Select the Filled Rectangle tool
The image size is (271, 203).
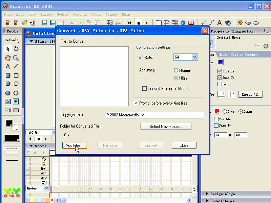click(8, 75)
